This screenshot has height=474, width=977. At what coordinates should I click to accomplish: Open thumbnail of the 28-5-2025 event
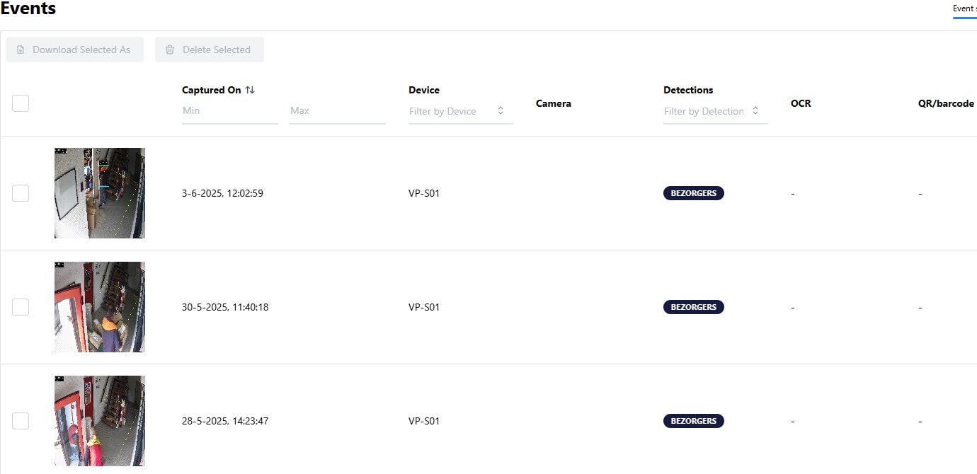click(100, 421)
